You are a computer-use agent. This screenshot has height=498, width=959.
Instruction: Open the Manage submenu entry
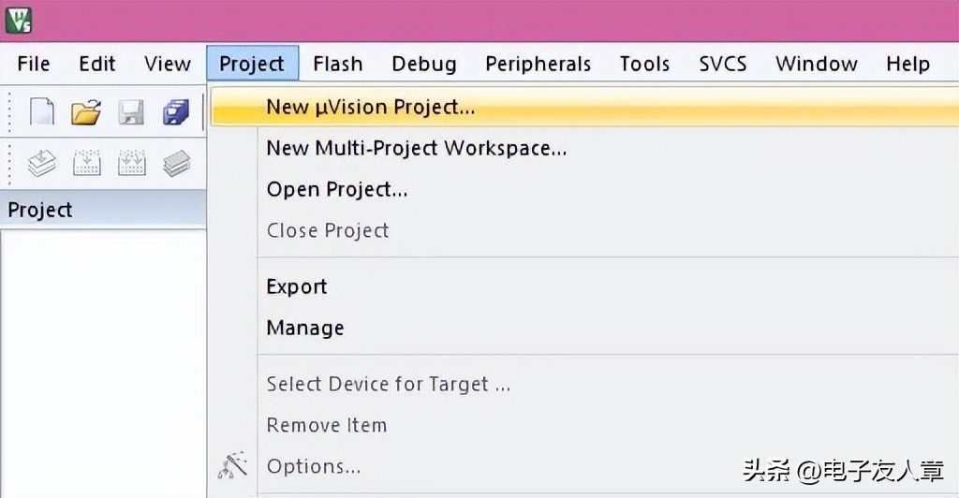pyautogui.click(x=305, y=328)
